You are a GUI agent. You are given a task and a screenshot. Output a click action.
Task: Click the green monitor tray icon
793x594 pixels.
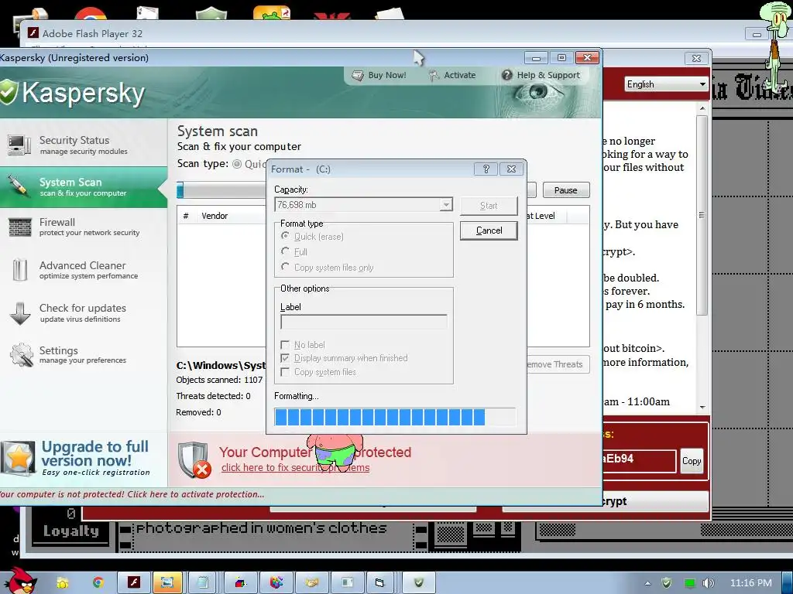coord(689,583)
